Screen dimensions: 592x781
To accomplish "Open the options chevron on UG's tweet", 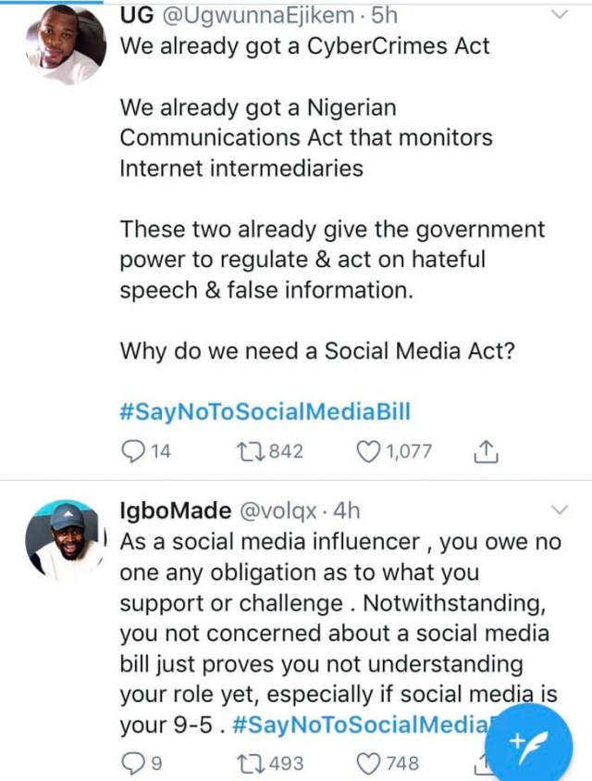I will (559, 15).
